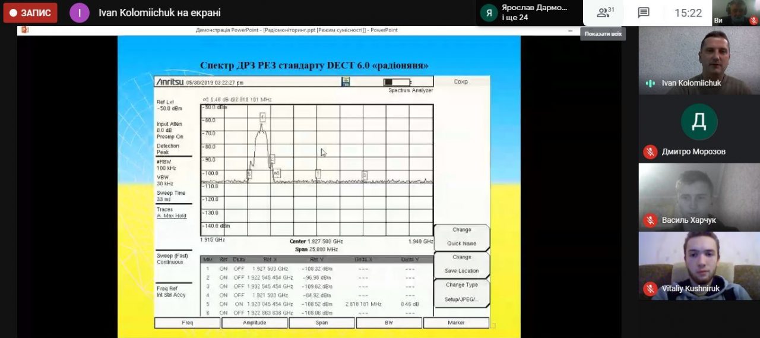The image size is (760, 338).
Task: Open Change Type Setup/JPEG submenu
Action: (x=461, y=292)
